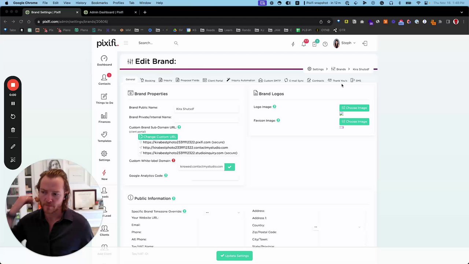Screen dimensions: 469x264
Task: Open the History menu in macOS menu bar
Action: pos(81,3)
